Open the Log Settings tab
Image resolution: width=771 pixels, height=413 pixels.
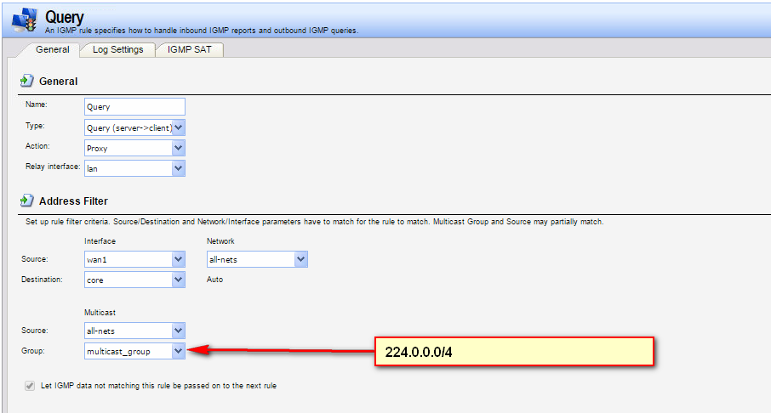(118, 49)
